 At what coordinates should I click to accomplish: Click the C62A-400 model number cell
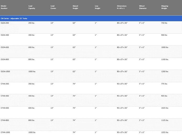click(5, 35)
